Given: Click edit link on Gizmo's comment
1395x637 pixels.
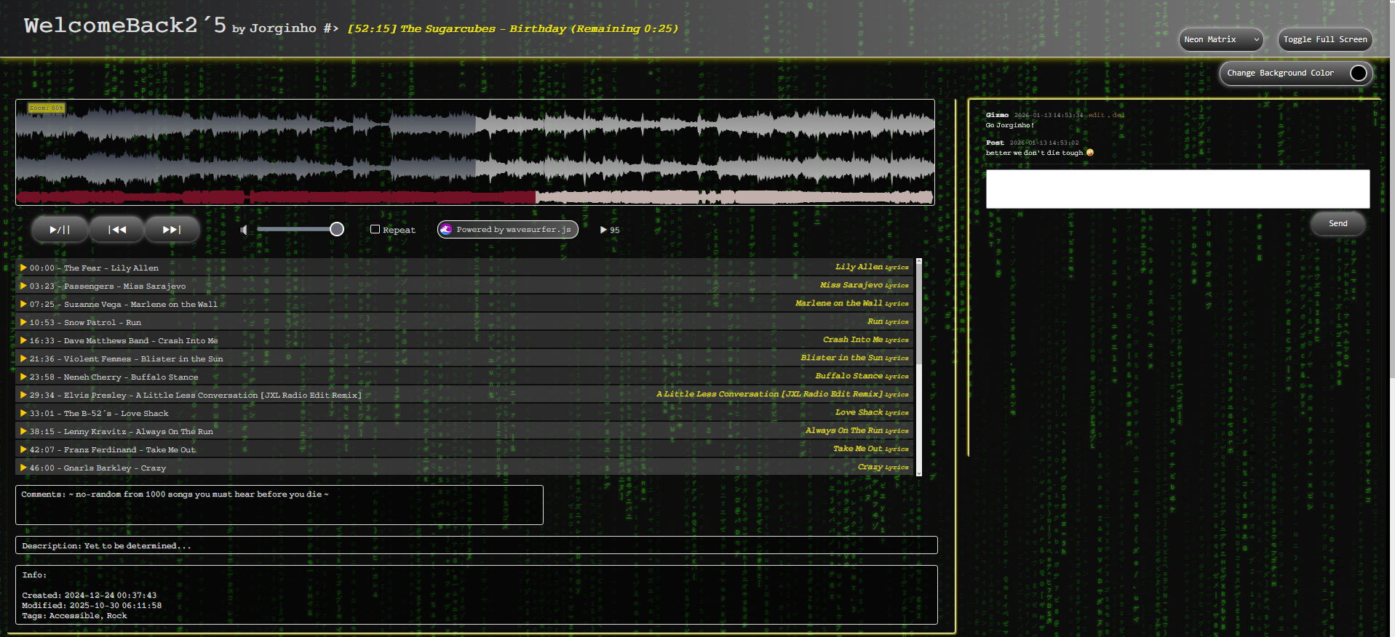Looking at the screenshot, I should [x=1096, y=115].
